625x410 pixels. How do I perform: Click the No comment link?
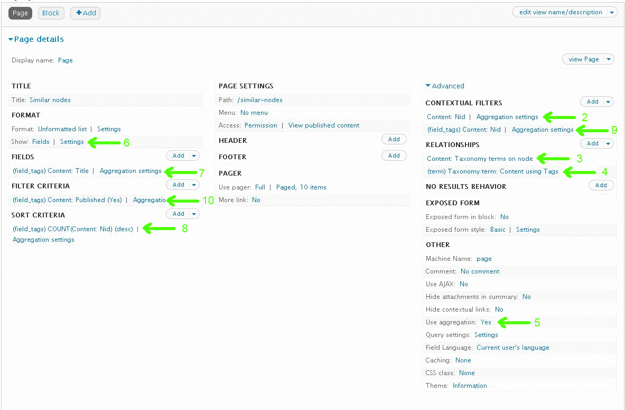[x=480, y=271]
